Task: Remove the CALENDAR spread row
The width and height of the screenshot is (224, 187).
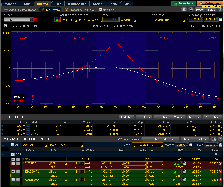Action: [x=220, y=180]
